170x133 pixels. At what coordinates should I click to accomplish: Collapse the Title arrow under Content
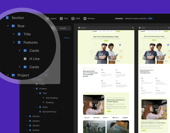tap(37, 93)
